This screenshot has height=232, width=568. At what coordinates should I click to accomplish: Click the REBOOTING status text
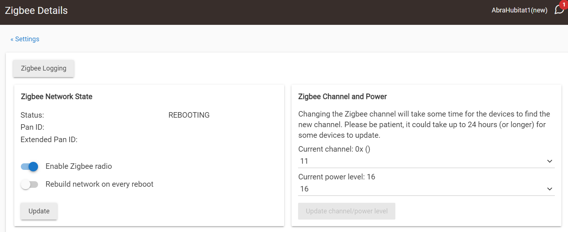pos(189,115)
